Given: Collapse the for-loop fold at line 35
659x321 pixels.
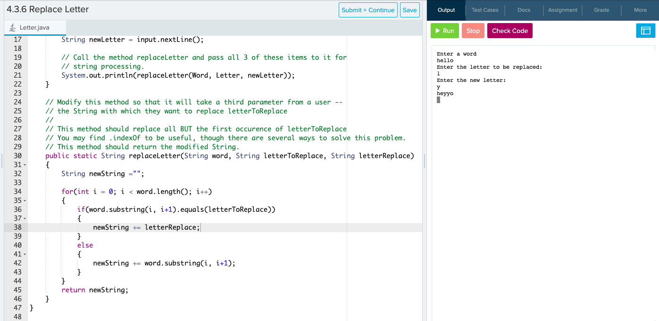Looking at the screenshot, I should click(25, 201).
